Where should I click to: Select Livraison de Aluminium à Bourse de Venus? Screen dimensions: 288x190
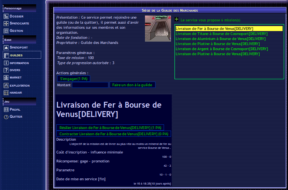point(220,39)
